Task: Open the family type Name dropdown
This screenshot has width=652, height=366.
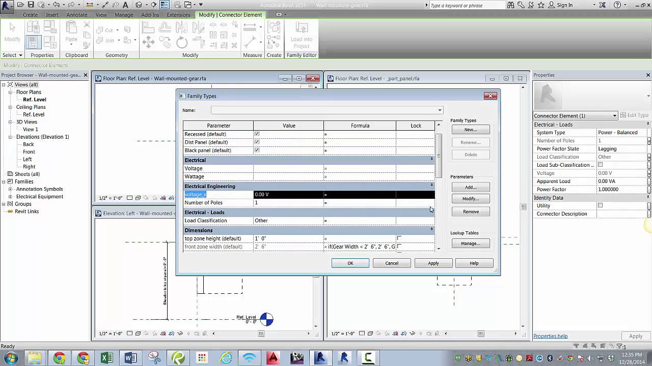Action: [440, 110]
